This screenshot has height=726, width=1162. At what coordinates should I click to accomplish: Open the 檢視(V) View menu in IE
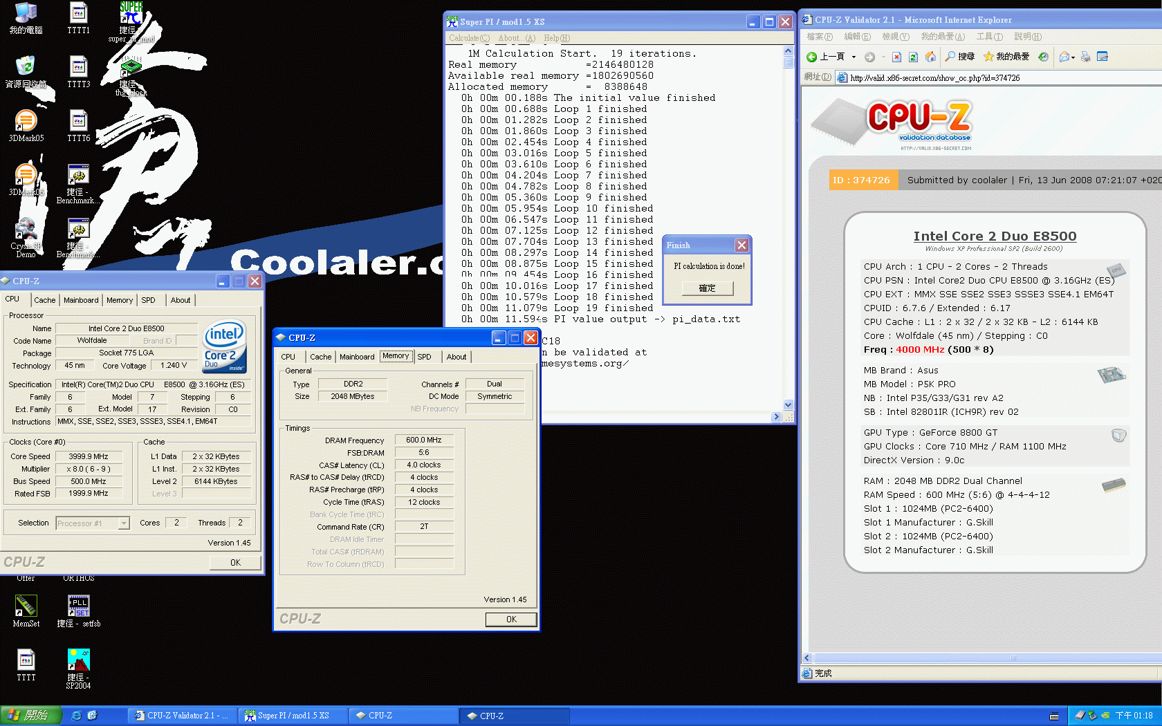(x=896, y=37)
